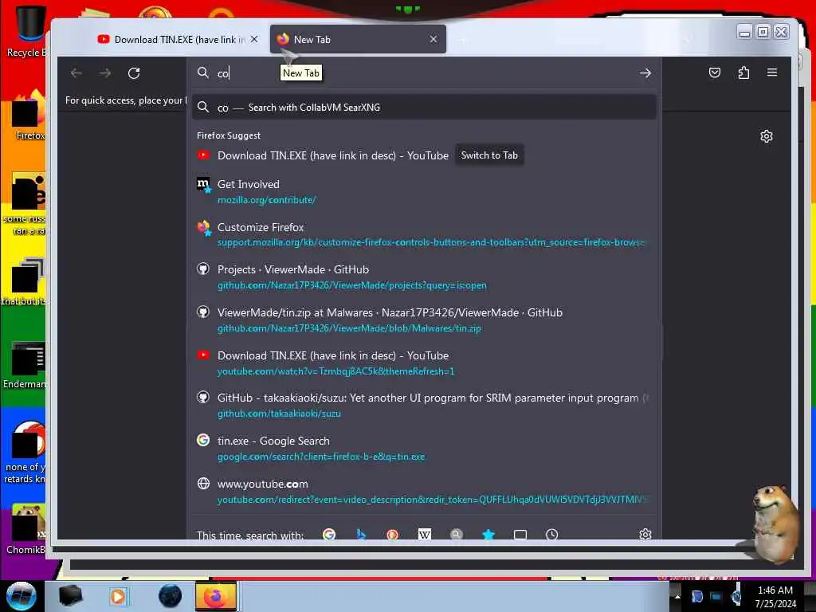Viewport: 816px width, 612px height.
Task: Click the address bar text field
Action: tap(424, 73)
